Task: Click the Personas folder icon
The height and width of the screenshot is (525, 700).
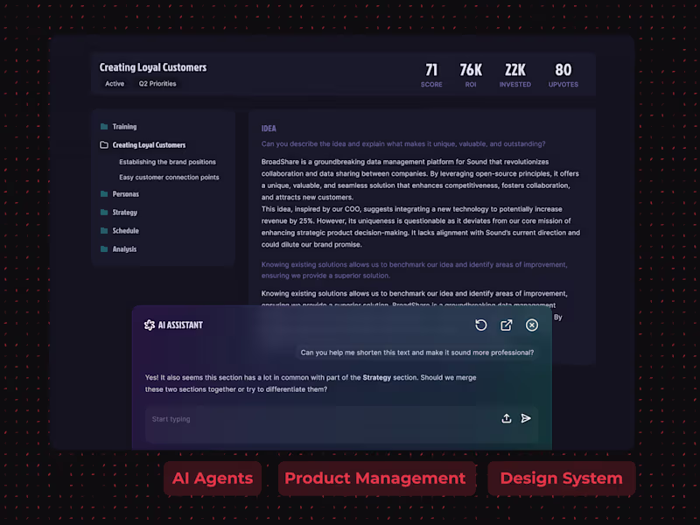Action: pos(104,193)
